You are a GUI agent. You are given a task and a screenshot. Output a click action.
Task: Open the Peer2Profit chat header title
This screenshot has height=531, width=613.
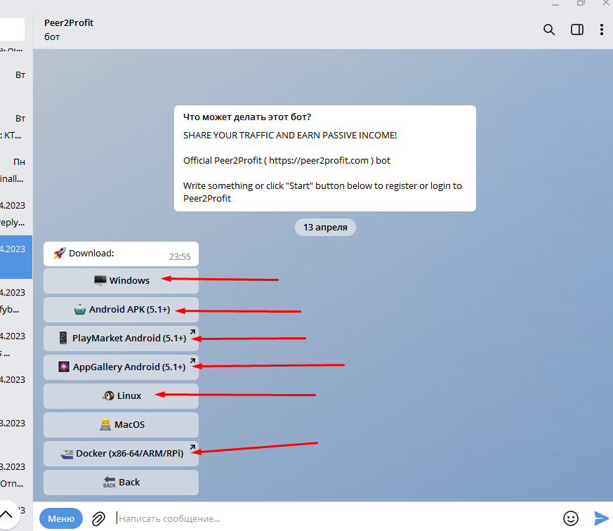point(69,23)
